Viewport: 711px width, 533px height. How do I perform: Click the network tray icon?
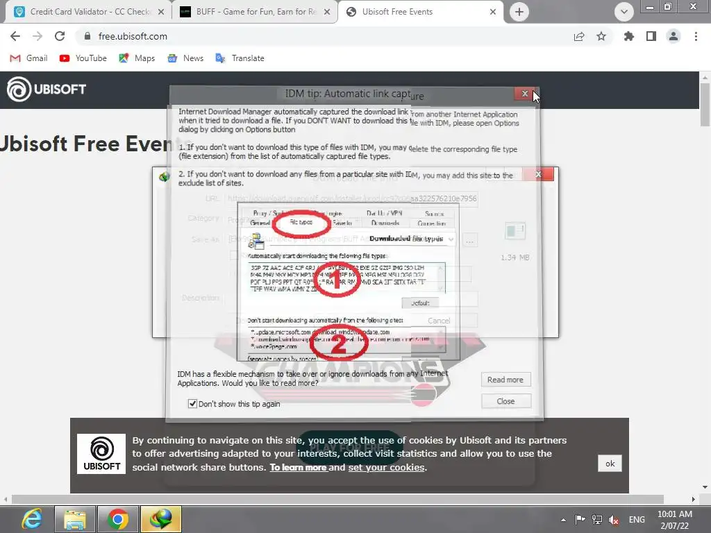point(597,519)
